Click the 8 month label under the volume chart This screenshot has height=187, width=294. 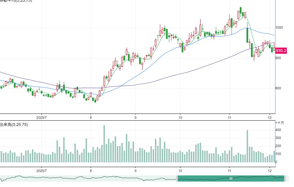click(91, 171)
